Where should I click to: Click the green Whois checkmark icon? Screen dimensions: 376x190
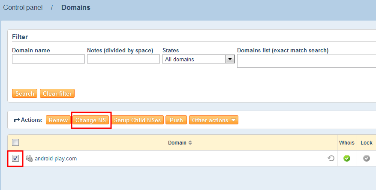click(347, 158)
